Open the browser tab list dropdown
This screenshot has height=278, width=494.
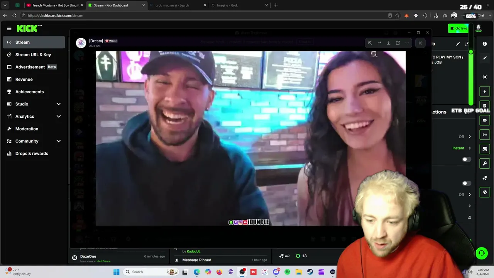pyautogui.click(x=5, y=5)
